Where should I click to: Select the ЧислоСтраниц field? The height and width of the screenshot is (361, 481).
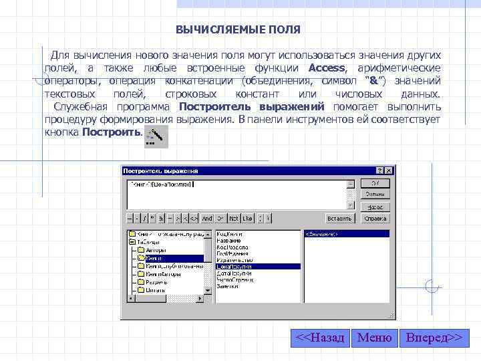tap(235, 279)
